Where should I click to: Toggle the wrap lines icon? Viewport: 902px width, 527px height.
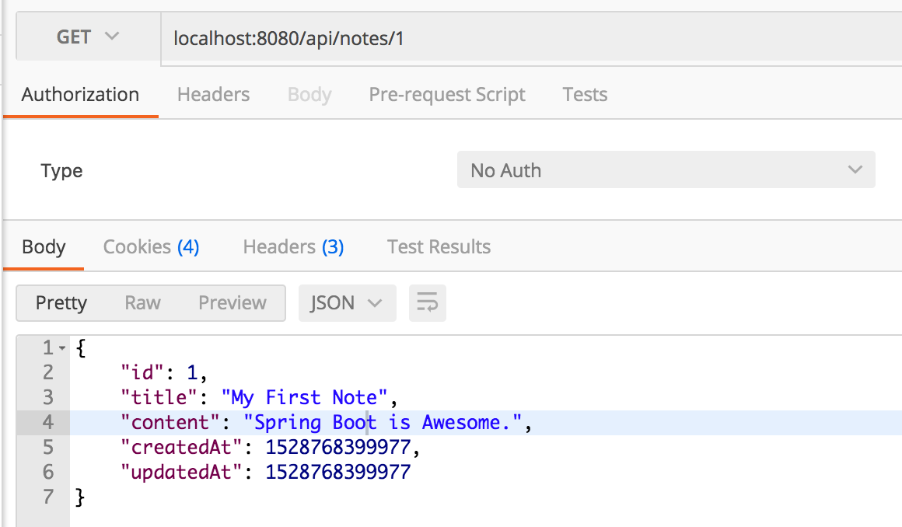(427, 303)
